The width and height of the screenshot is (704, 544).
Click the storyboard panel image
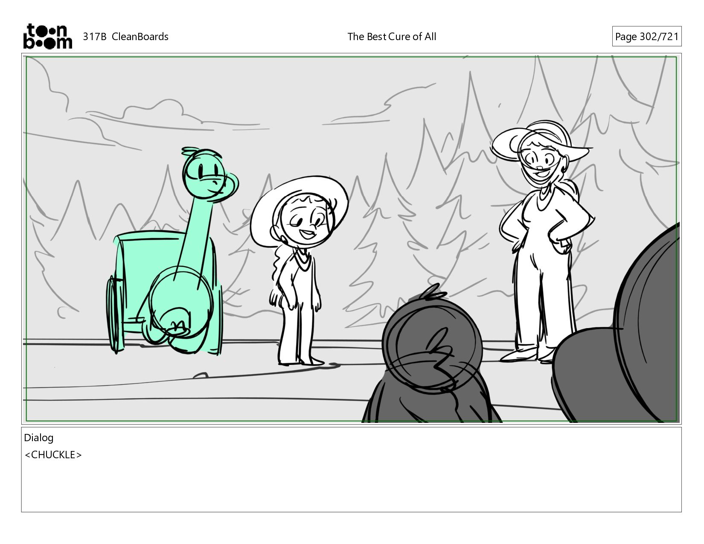point(351,239)
